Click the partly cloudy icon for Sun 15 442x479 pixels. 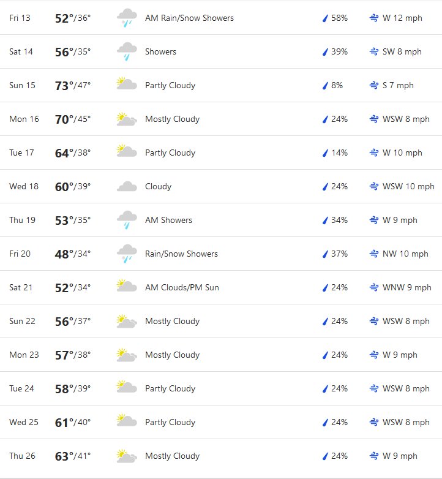(127, 83)
